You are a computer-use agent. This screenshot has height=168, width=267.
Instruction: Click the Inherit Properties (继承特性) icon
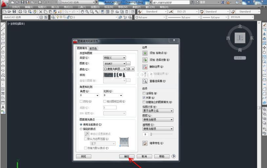point(145,143)
